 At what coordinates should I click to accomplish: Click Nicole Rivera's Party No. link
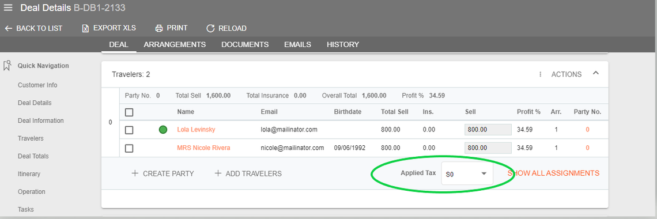coord(587,148)
